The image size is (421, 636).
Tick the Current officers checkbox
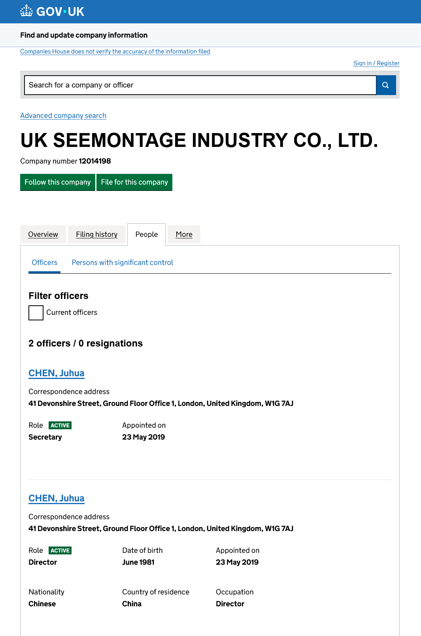pyautogui.click(x=36, y=313)
